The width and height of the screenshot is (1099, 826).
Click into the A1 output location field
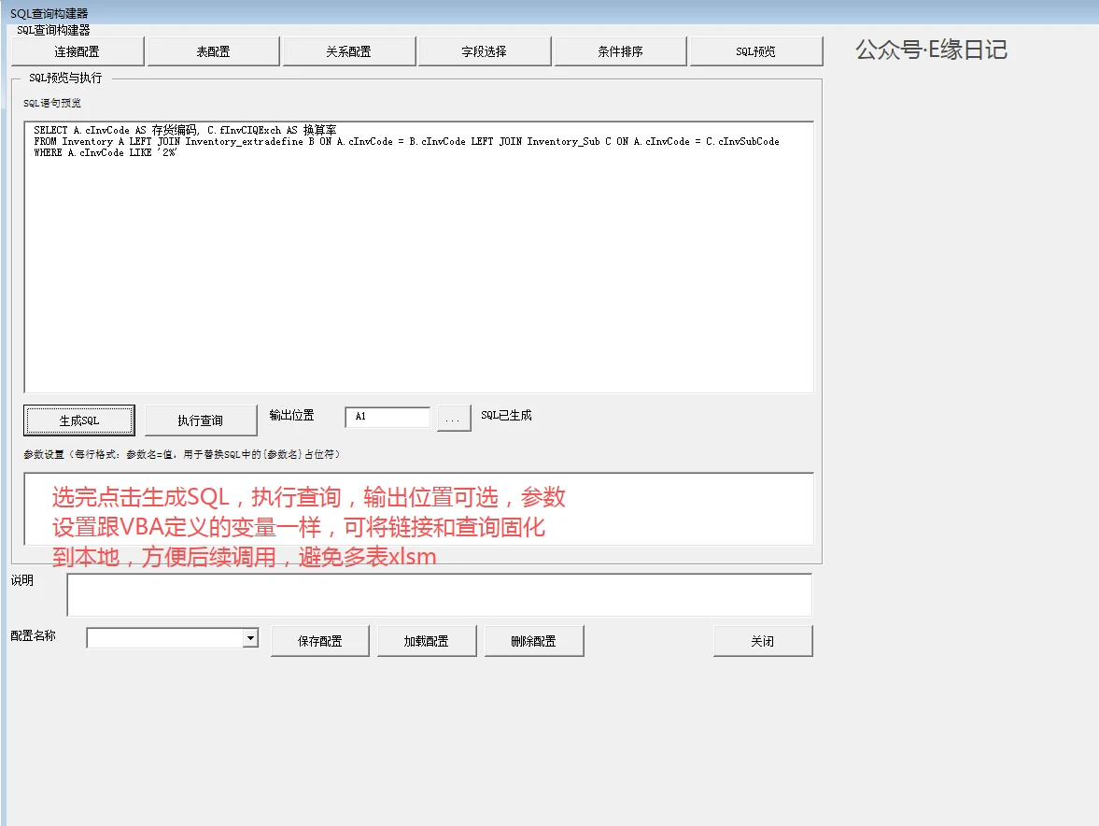click(387, 417)
